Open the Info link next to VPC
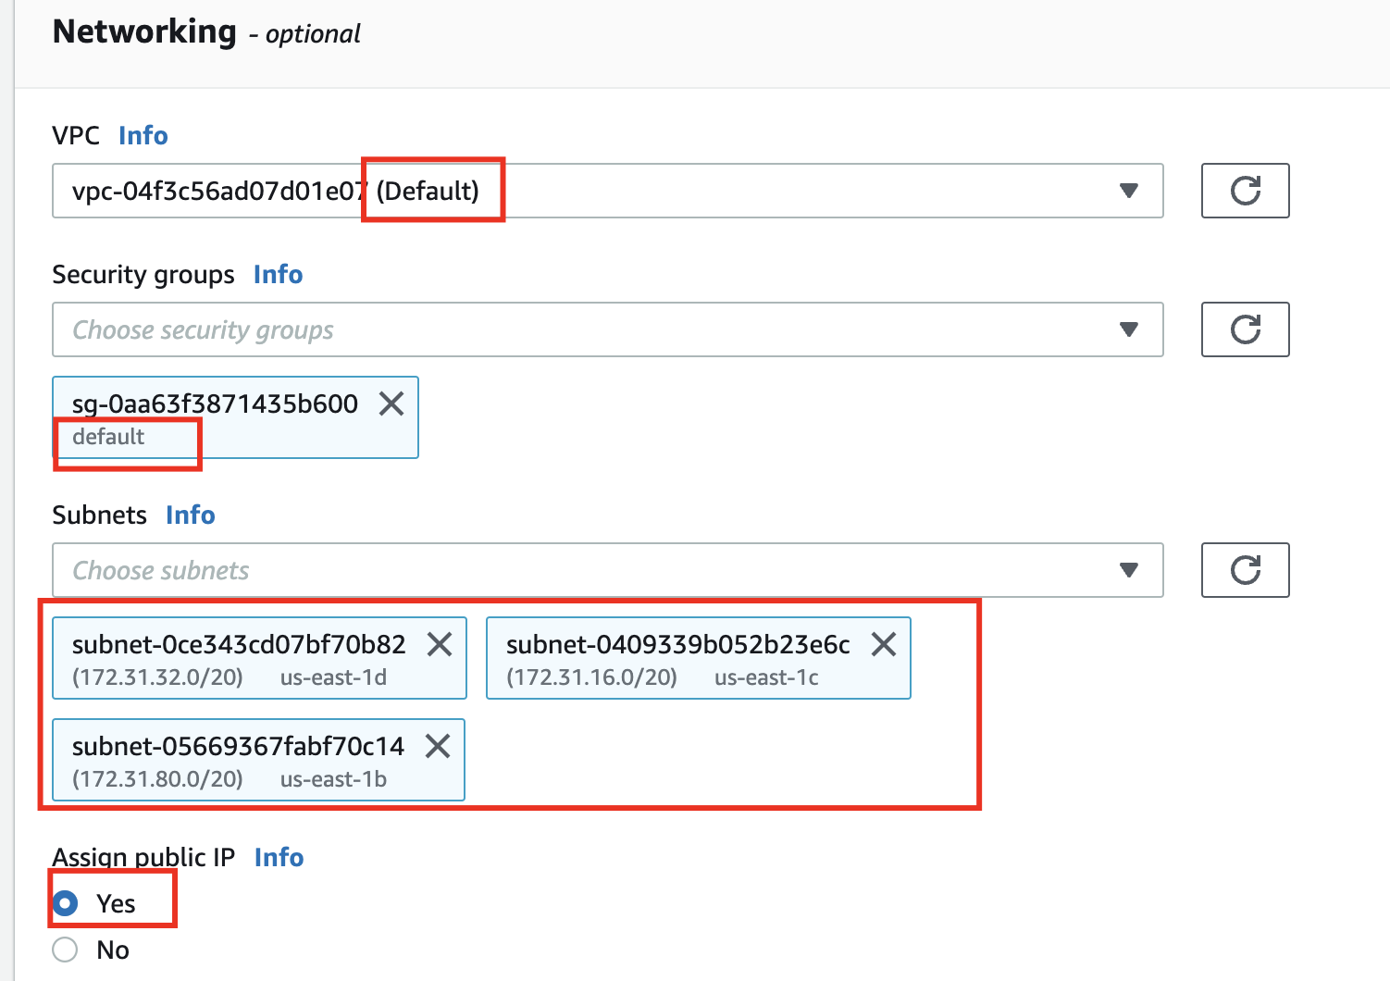1390x981 pixels. pos(143,135)
